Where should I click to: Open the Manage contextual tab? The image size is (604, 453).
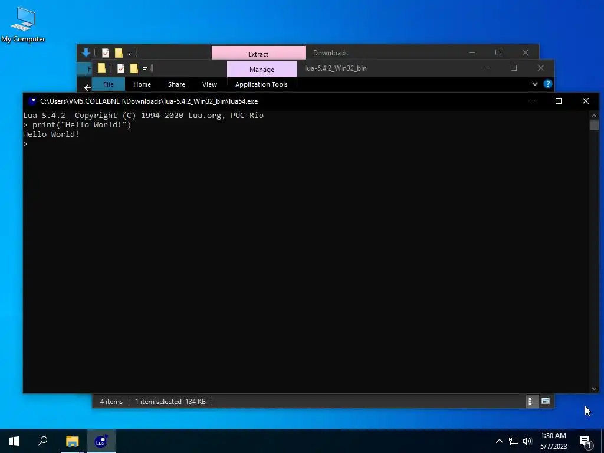262,70
